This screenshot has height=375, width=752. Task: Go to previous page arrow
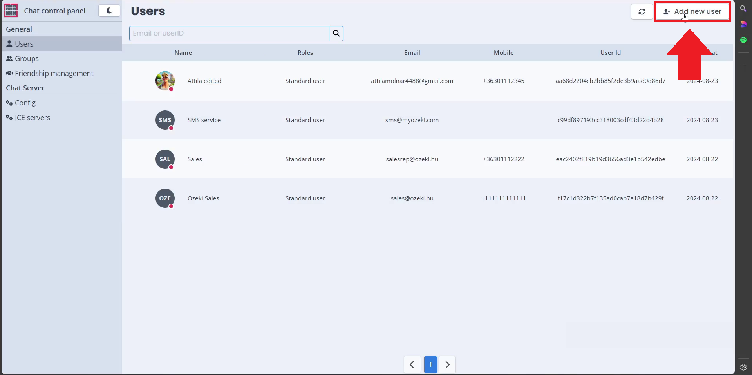pyautogui.click(x=412, y=365)
